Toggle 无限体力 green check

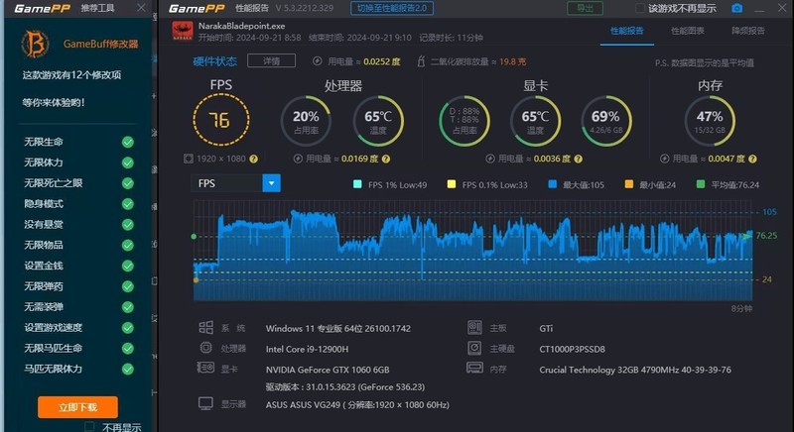point(128,162)
